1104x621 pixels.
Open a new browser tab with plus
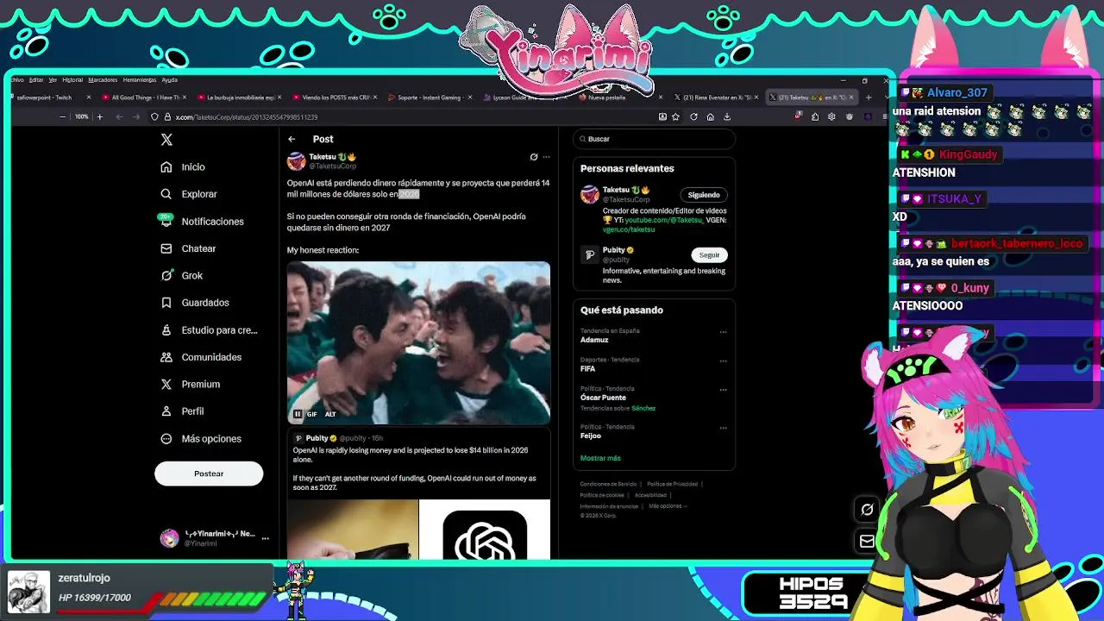point(869,97)
